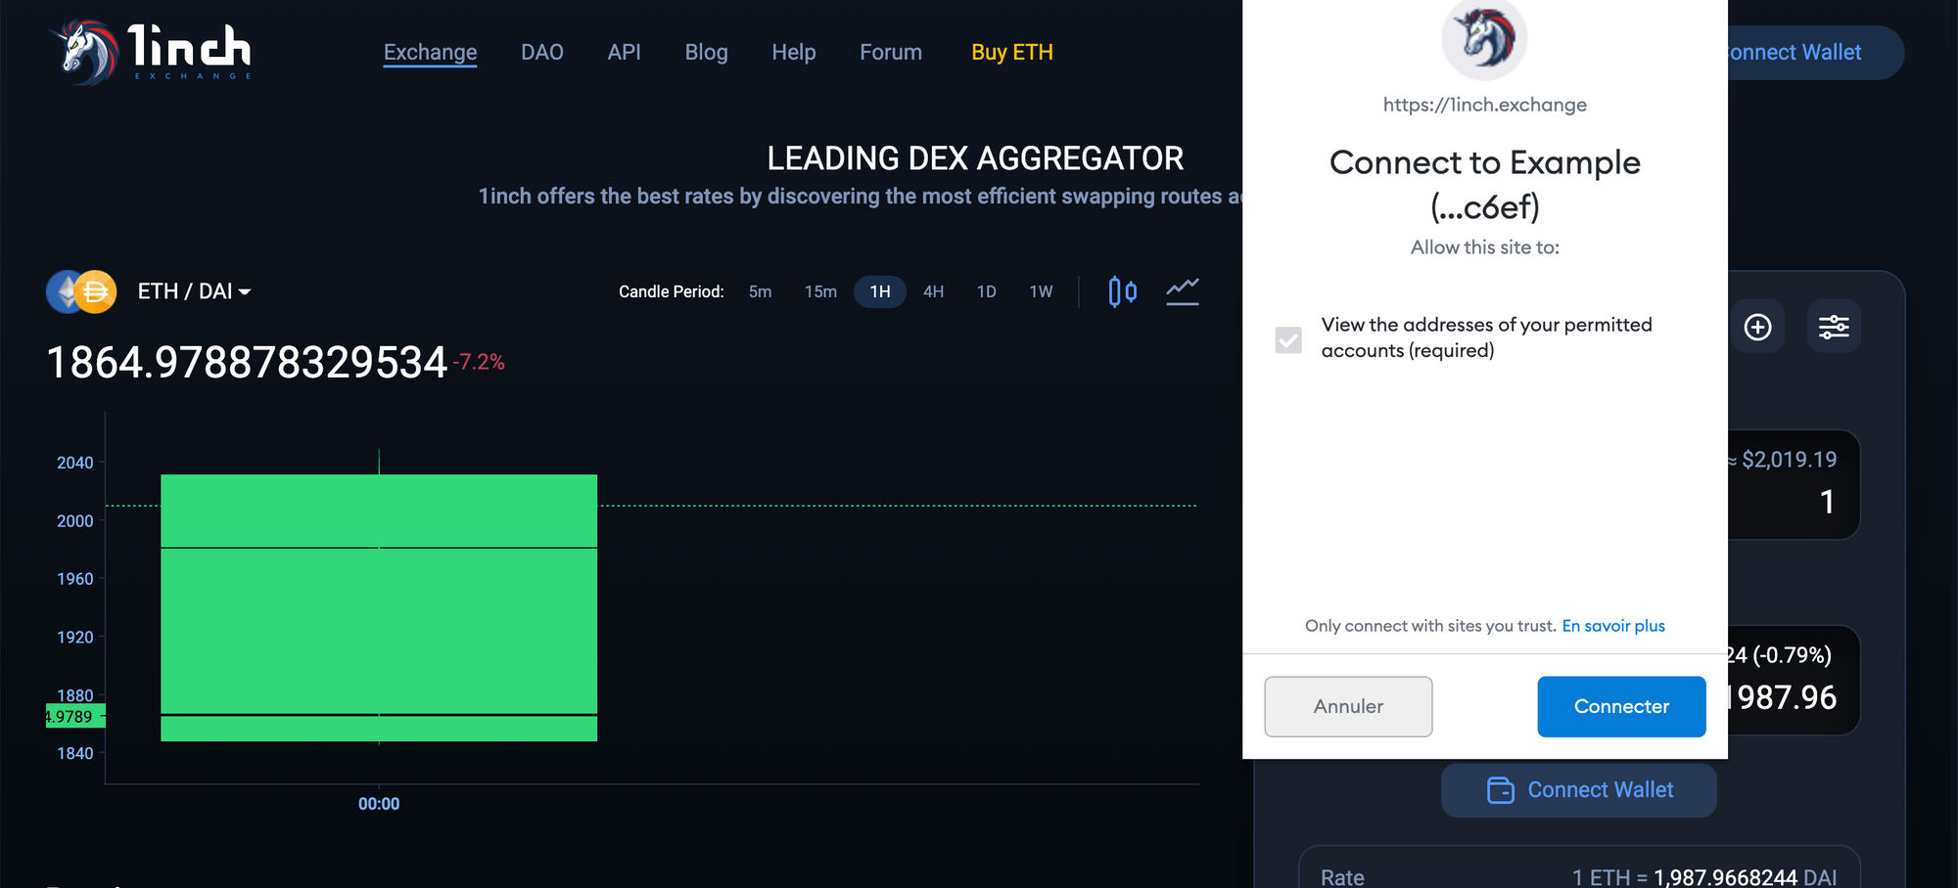Go to the DAO page
Viewport: 1958px width, 888px height.
click(542, 52)
